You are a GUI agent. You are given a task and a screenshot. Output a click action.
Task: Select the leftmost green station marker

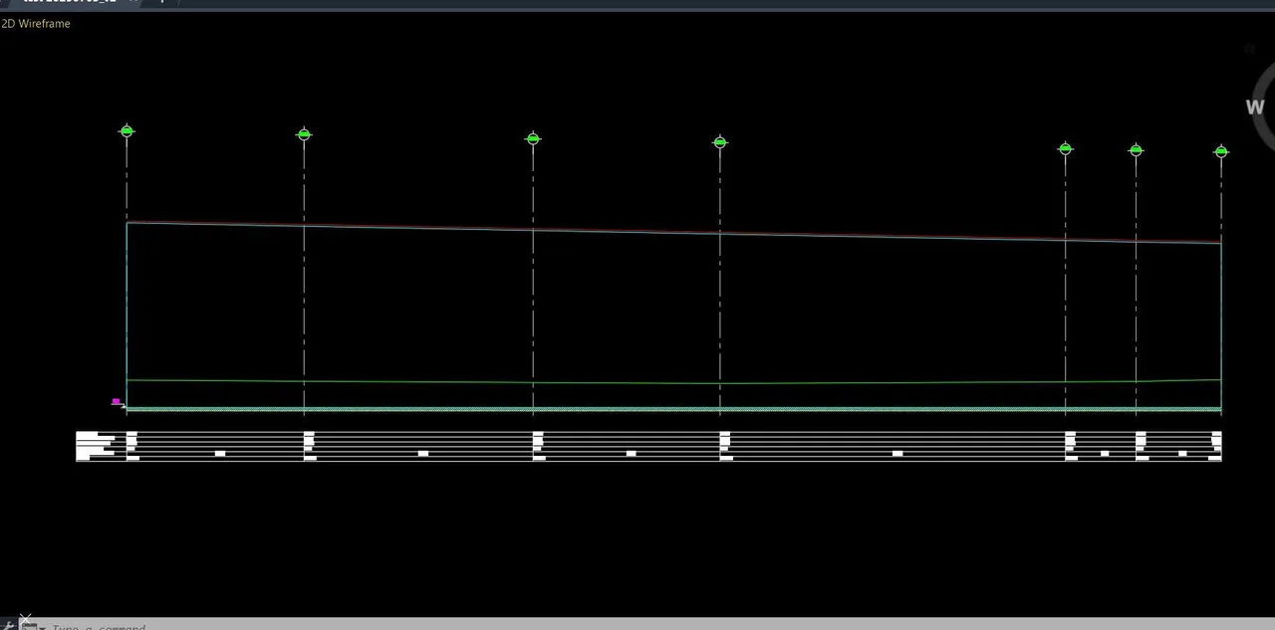pos(127,131)
